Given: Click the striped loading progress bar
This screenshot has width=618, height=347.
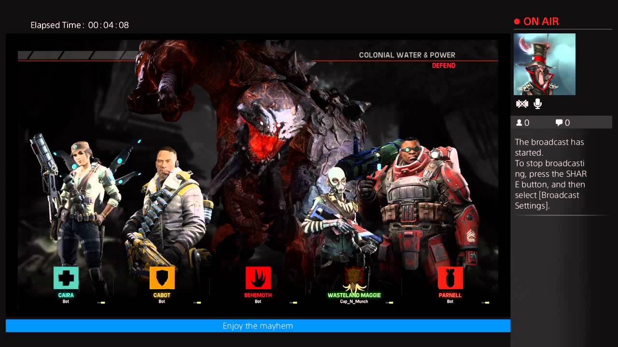Looking at the screenshot, I should coord(77,55).
